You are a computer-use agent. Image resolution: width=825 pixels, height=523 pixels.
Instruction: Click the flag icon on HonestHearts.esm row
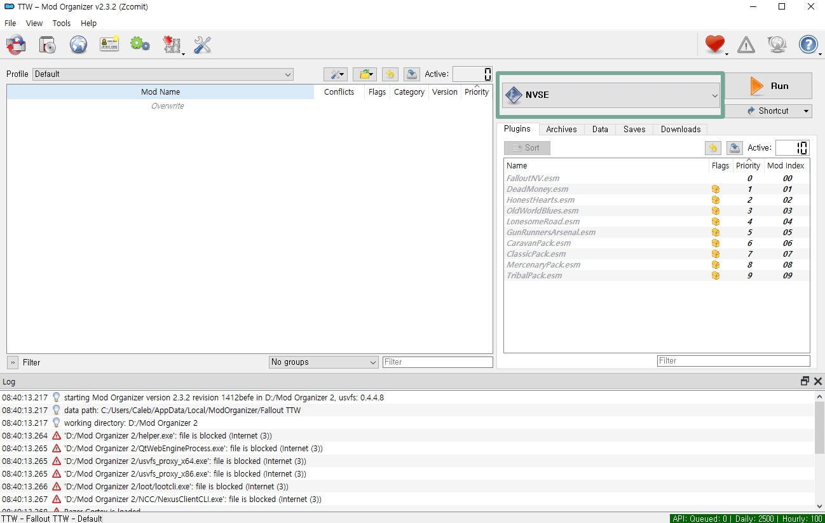click(x=716, y=200)
